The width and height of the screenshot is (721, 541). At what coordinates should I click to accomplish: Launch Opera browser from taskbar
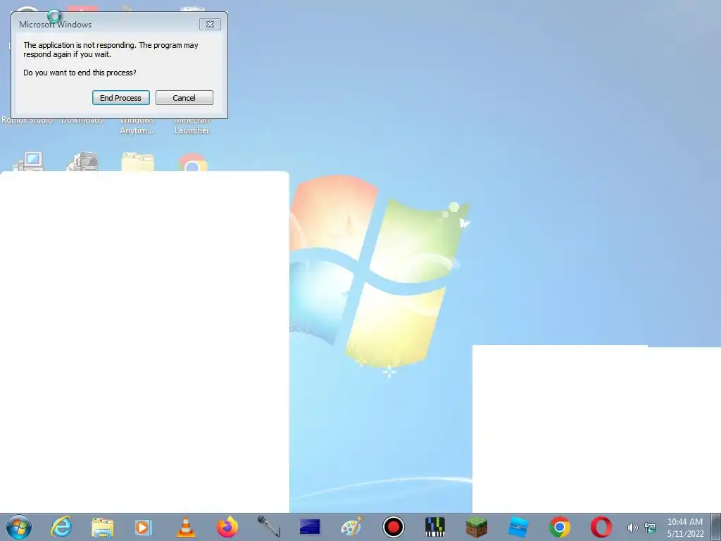pyautogui.click(x=601, y=527)
